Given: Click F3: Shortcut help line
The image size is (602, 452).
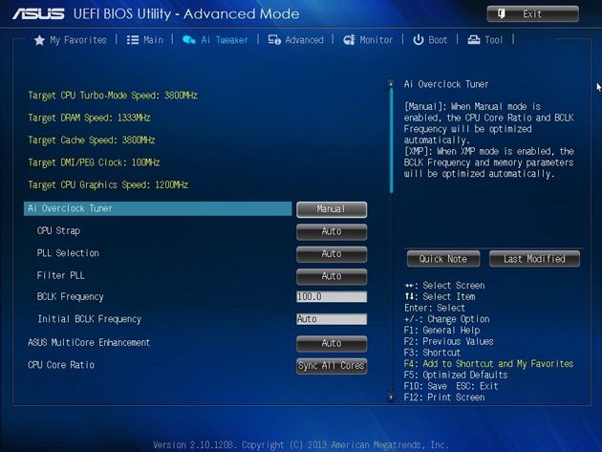Looking at the screenshot, I should [x=432, y=353].
